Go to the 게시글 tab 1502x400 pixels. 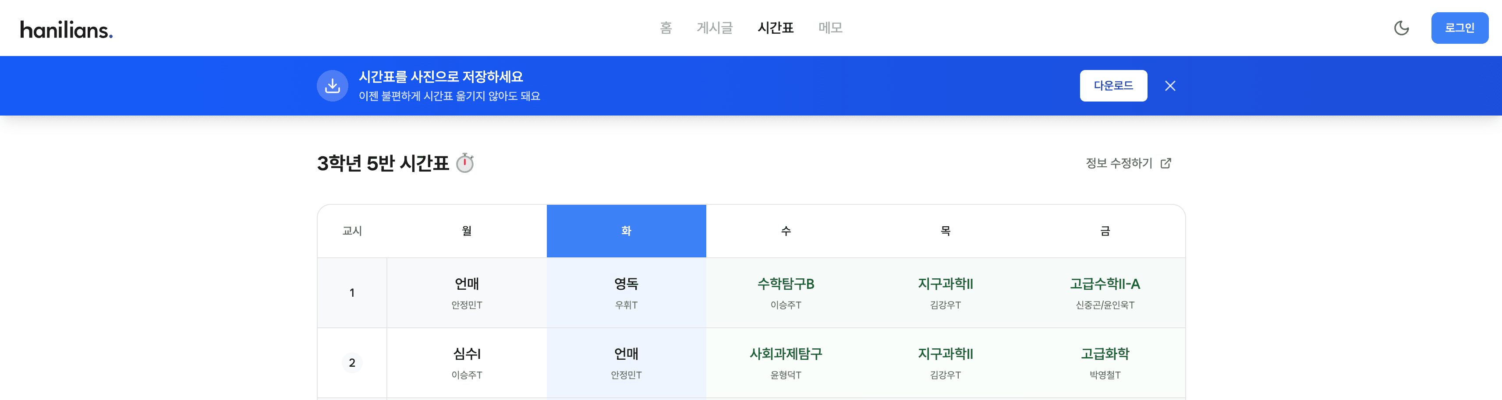point(714,28)
